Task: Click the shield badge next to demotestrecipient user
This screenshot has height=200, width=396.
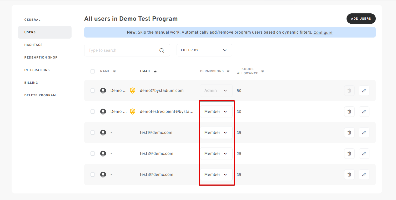Action: [x=133, y=112]
